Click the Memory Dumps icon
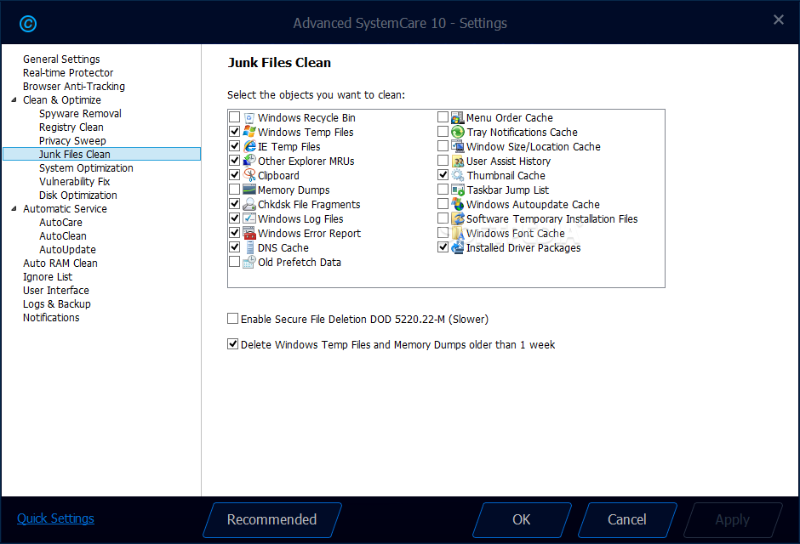 coord(249,190)
